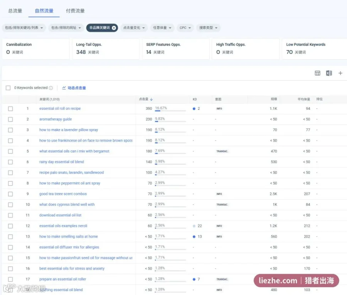Screen dimensions: 347x295
Task: Toggle the select-all keywords checkbox
Action: tap(8, 88)
